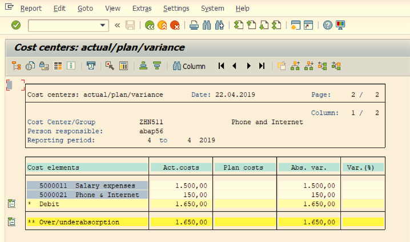Image resolution: width=410 pixels, height=242 pixels.
Task: Click the Abs. var. column header
Action: (x=309, y=167)
